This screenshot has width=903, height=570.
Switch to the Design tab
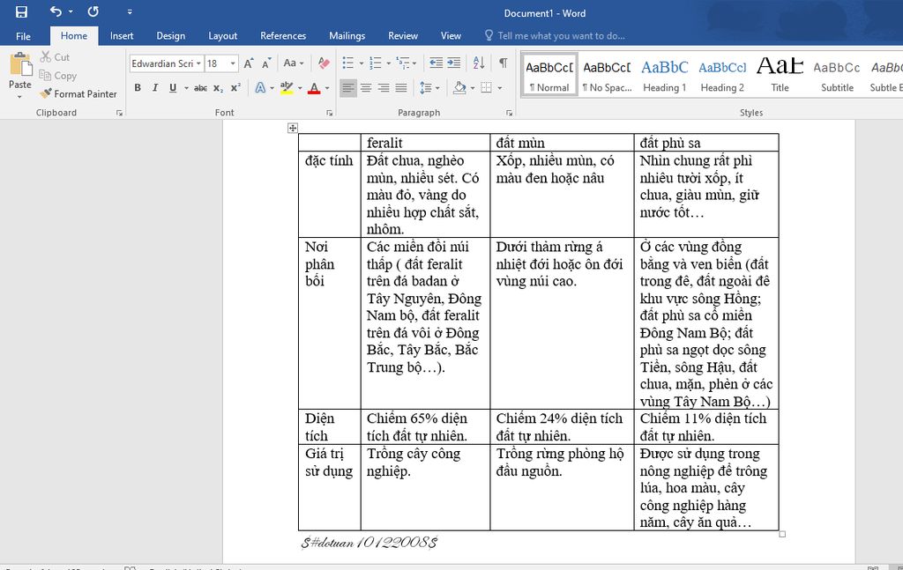pyautogui.click(x=170, y=35)
